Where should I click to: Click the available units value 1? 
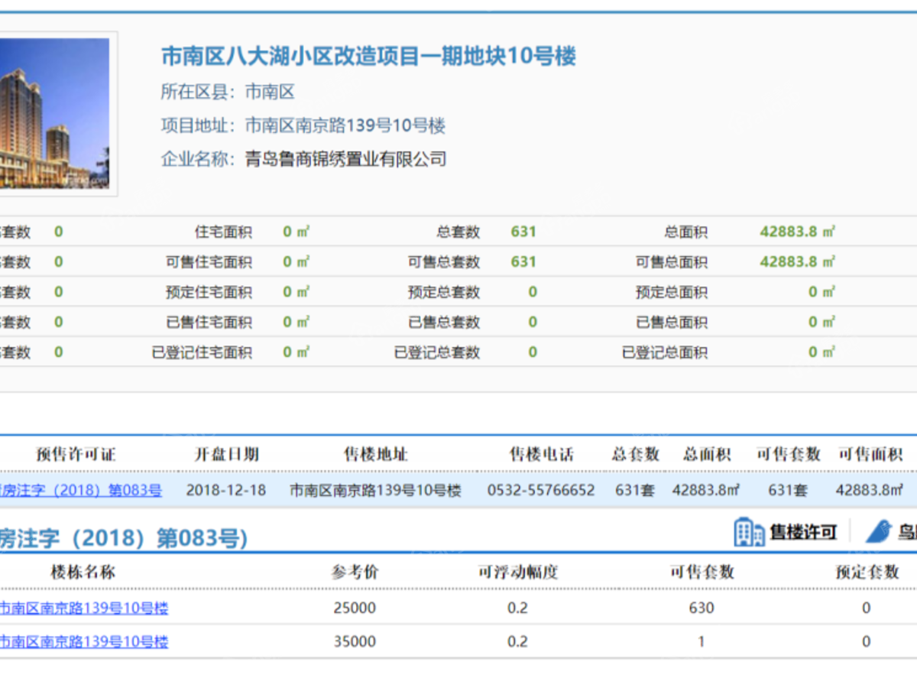[702, 642]
